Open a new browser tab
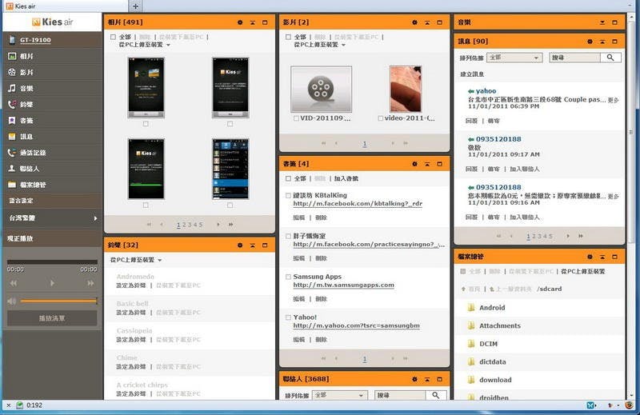 (x=135, y=6)
